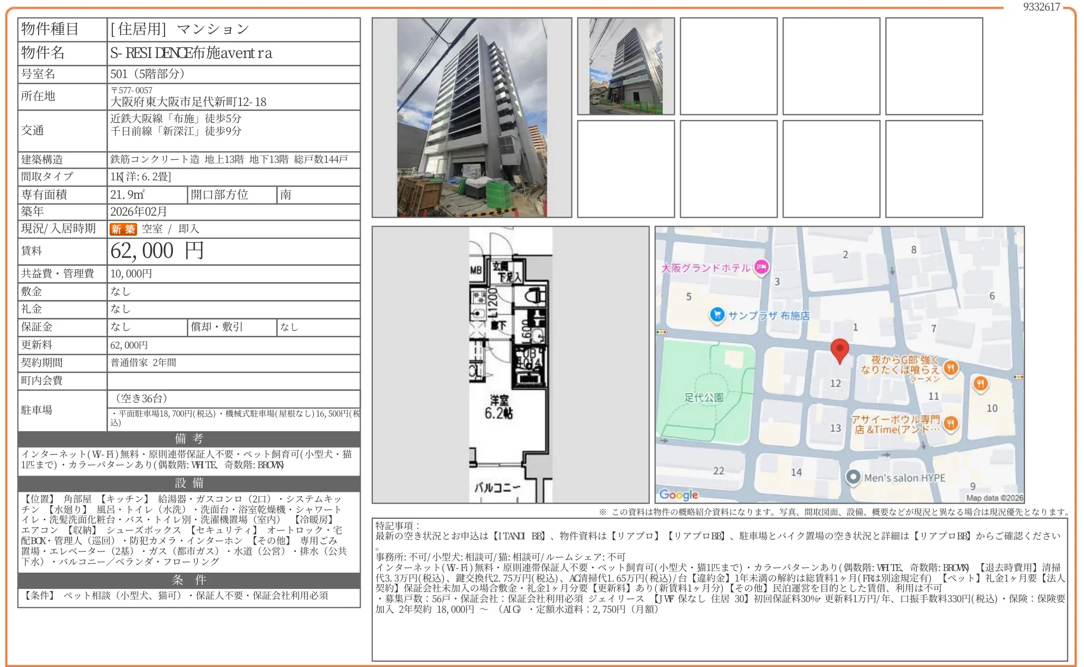Screen dimensions: 1084x667
Task: Open the large building exterior photo
Action: 471,118
